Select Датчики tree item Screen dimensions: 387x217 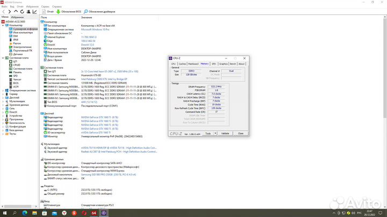pos(16,54)
